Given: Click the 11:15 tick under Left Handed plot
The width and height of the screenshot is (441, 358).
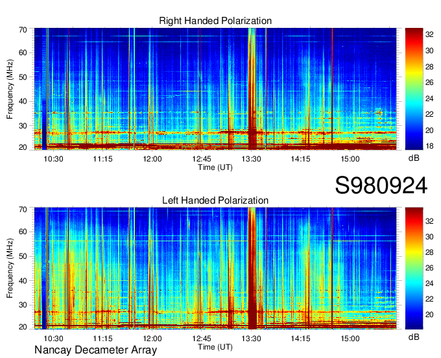Looking at the screenshot, I should click(102, 339).
